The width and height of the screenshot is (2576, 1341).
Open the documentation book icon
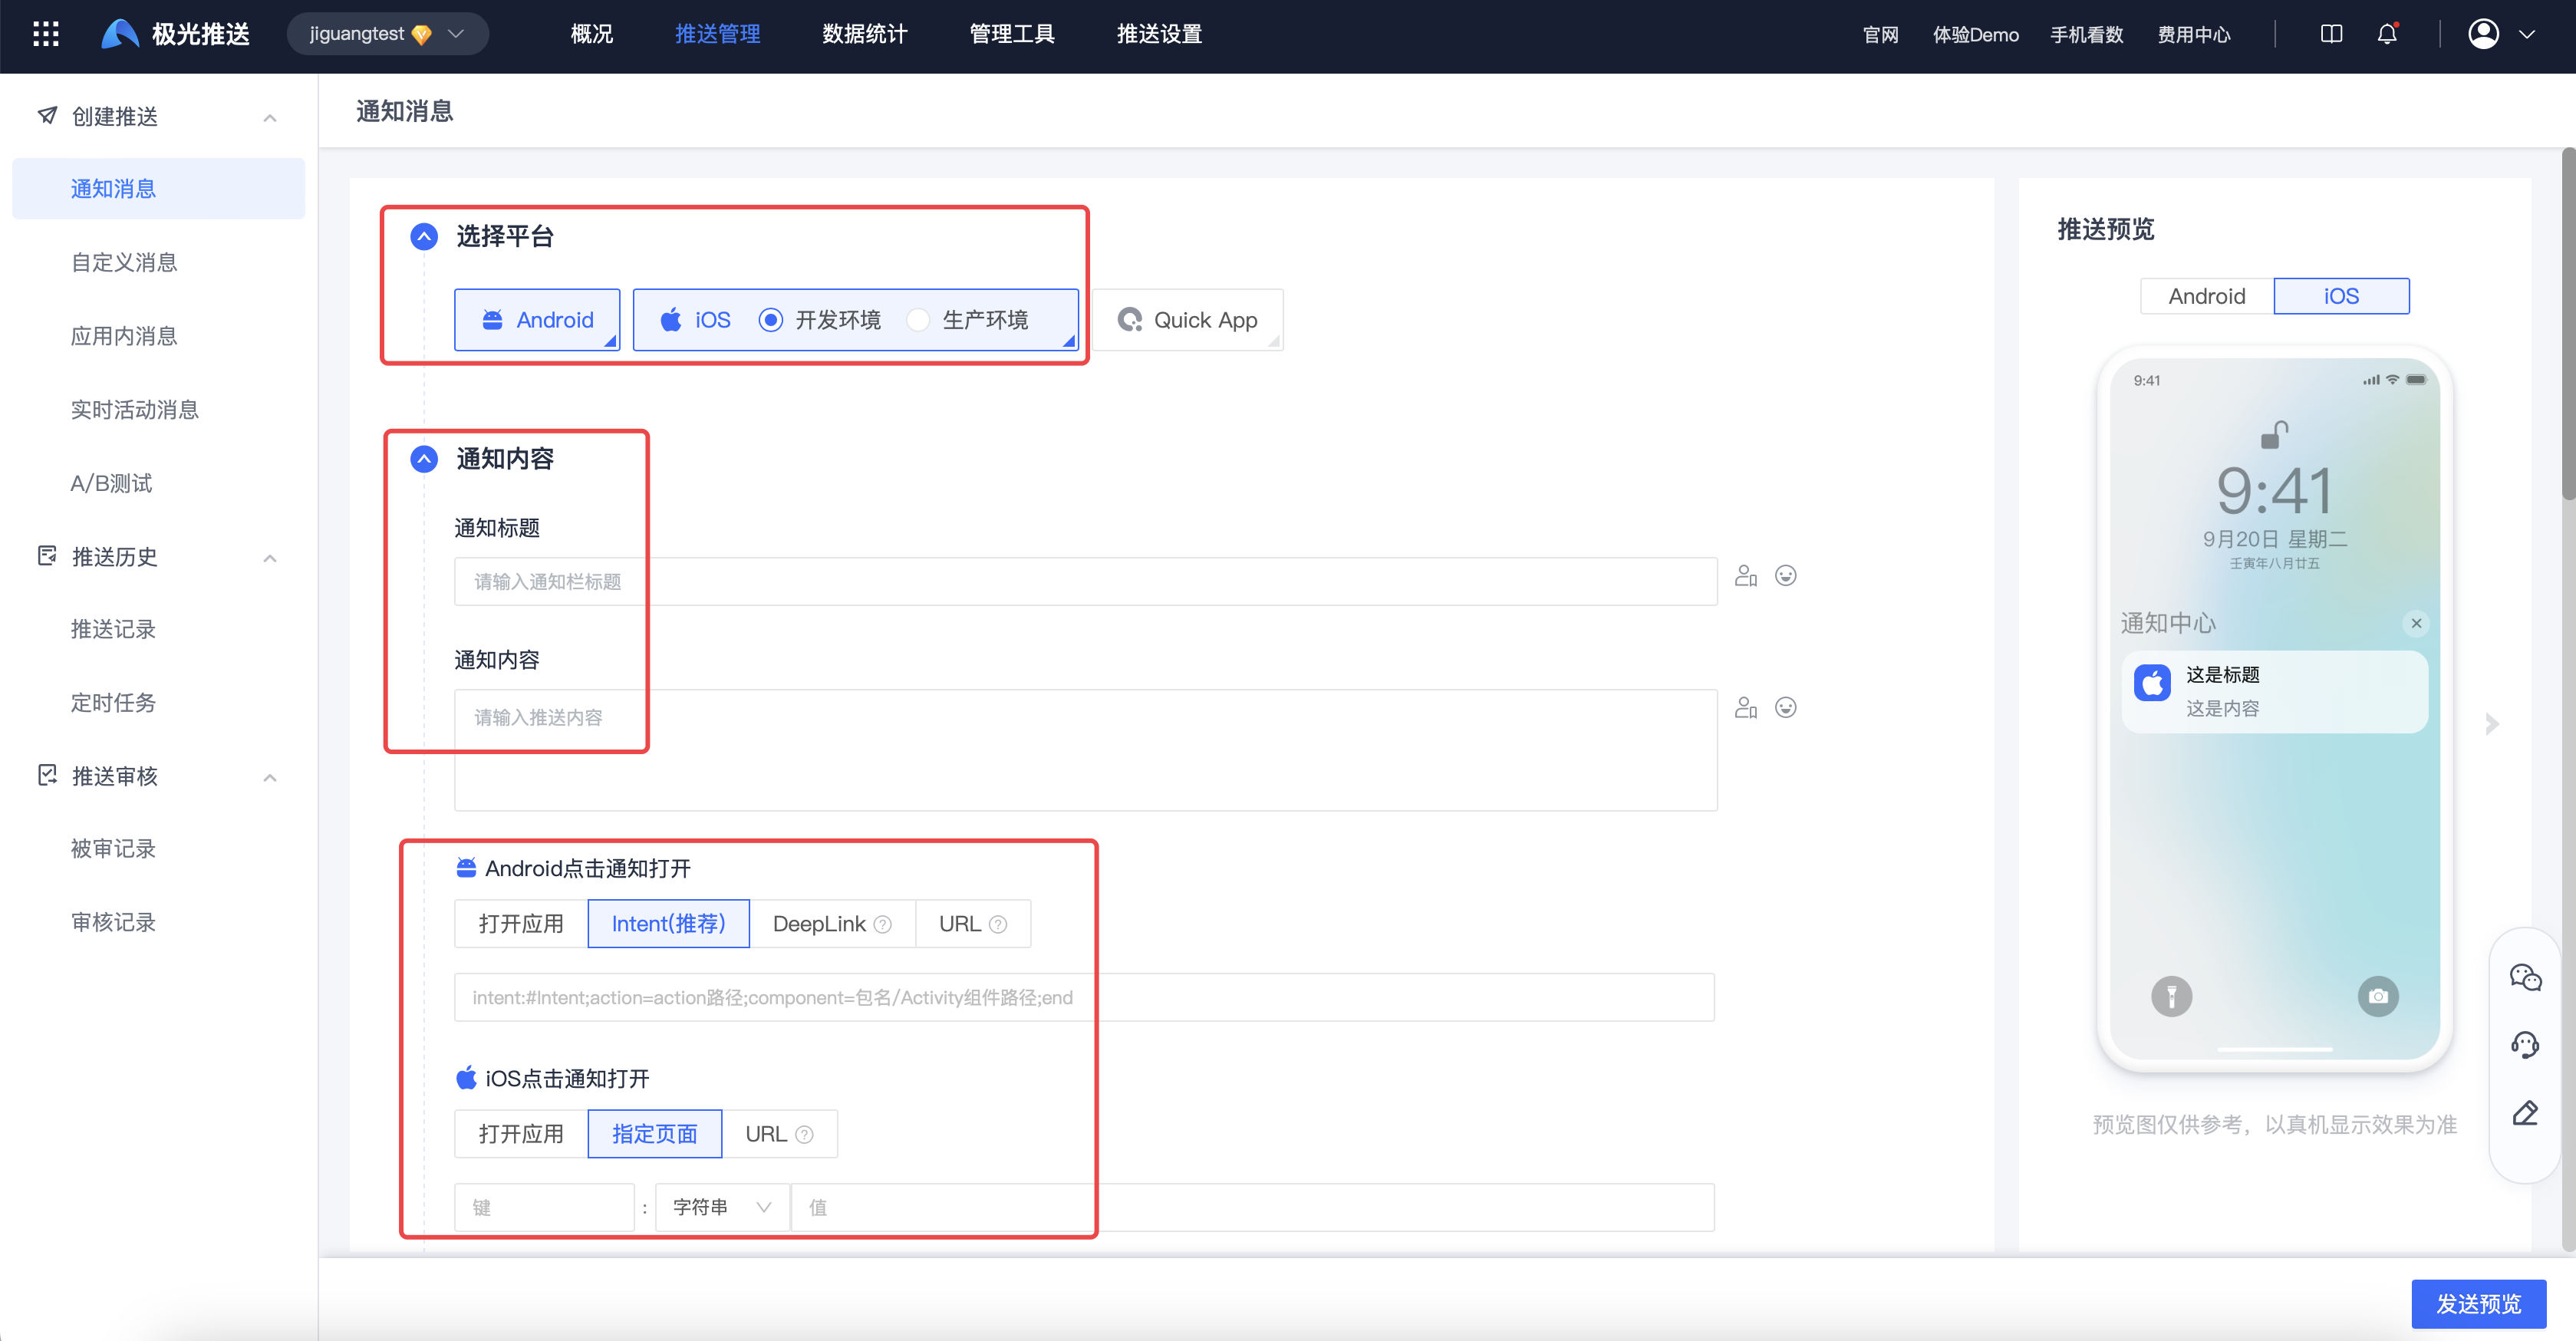(x=2331, y=34)
